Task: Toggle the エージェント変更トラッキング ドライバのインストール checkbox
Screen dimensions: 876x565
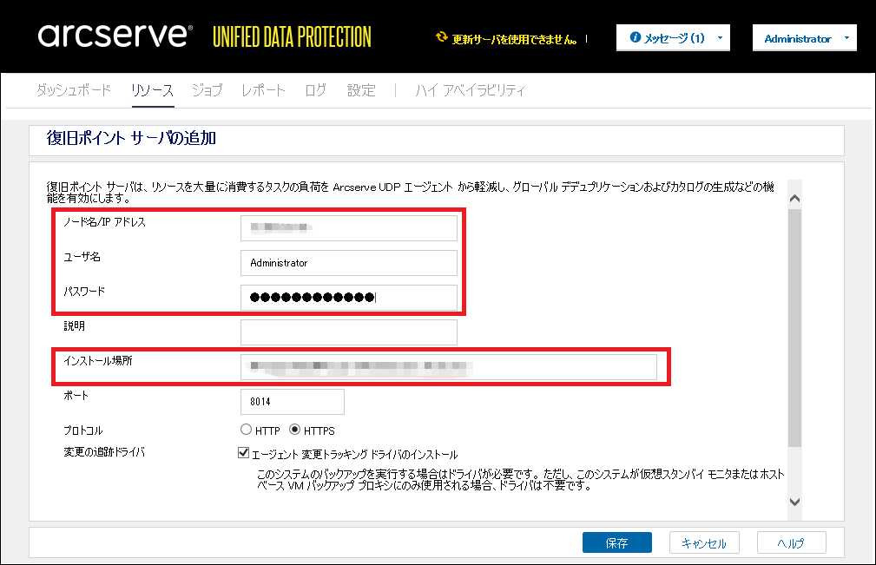Action: 243,452
